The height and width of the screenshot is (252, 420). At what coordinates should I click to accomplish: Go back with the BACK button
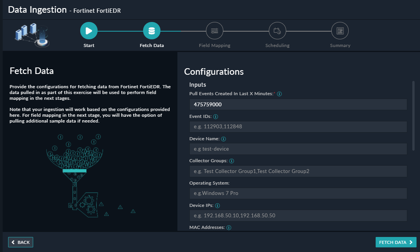tap(20, 242)
